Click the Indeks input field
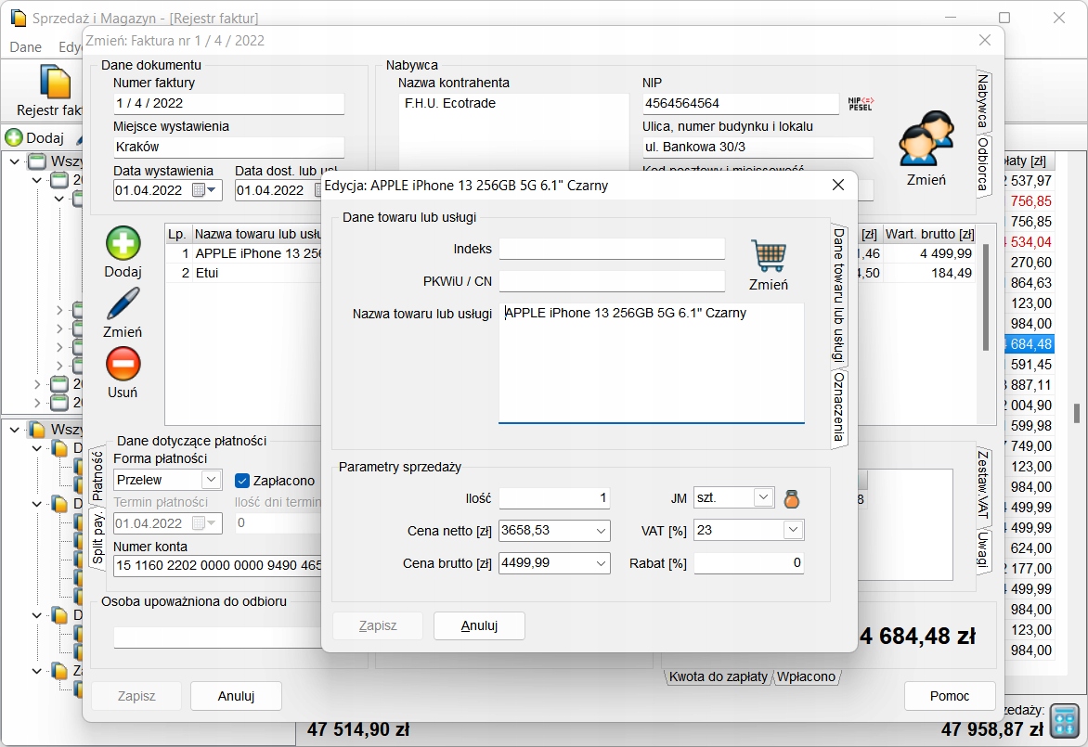Viewport: 1088px width, 747px height. click(611, 249)
